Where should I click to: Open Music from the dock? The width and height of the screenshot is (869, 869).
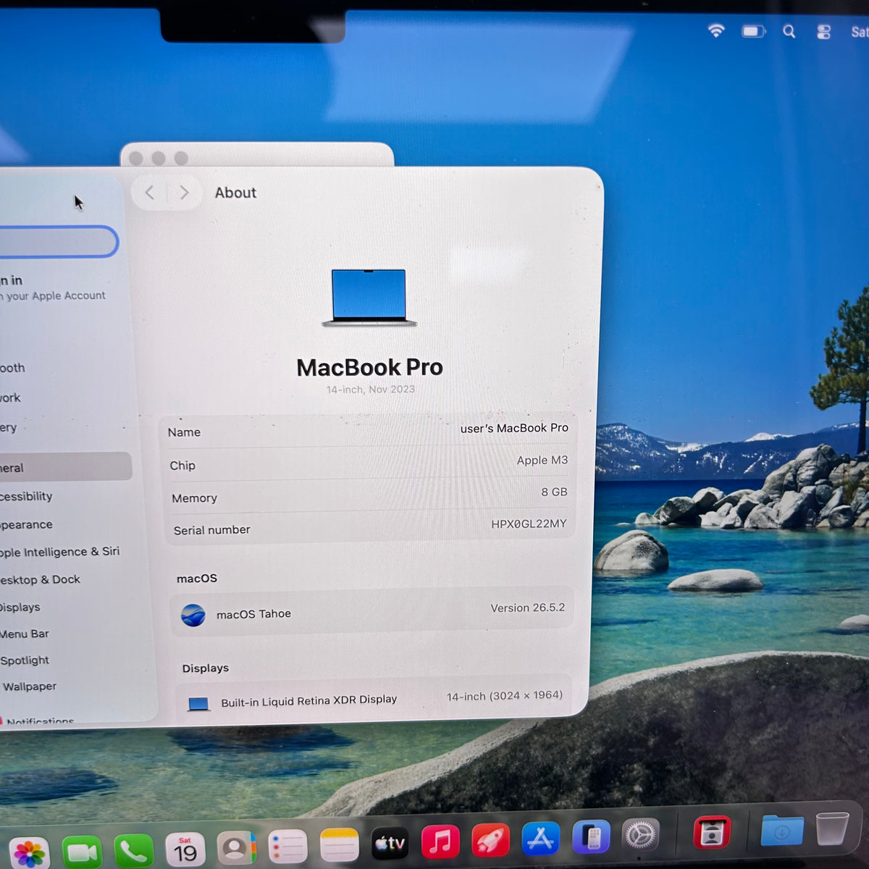click(x=440, y=841)
